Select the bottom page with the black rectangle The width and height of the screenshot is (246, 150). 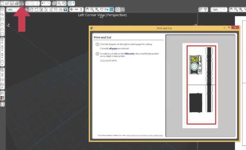click(x=201, y=105)
